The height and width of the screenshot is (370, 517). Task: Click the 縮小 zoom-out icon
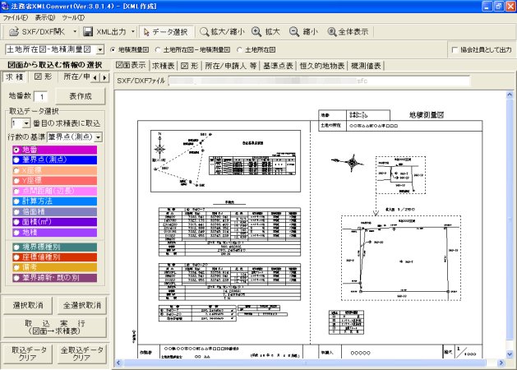coord(293,32)
